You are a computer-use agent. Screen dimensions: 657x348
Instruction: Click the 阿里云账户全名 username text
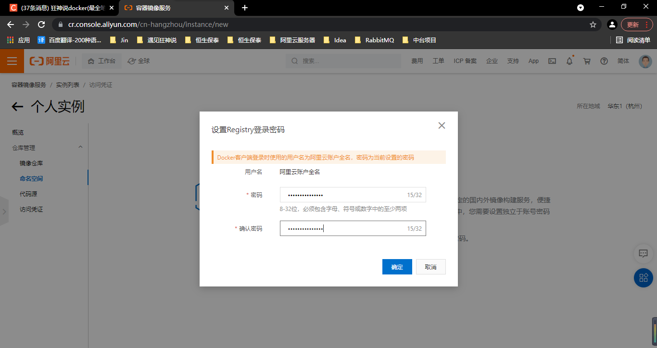(300, 172)
